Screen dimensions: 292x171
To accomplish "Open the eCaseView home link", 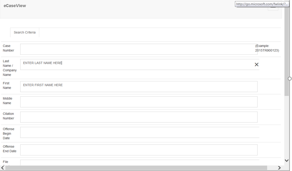I will pyautogui.click(x=15, y=6).
